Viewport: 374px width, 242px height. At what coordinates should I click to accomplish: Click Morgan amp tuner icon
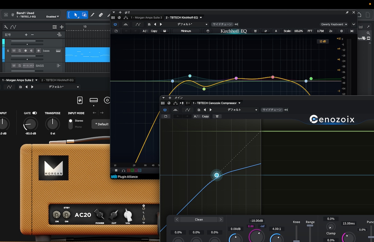pyautogui.click(x=80, y=100)
